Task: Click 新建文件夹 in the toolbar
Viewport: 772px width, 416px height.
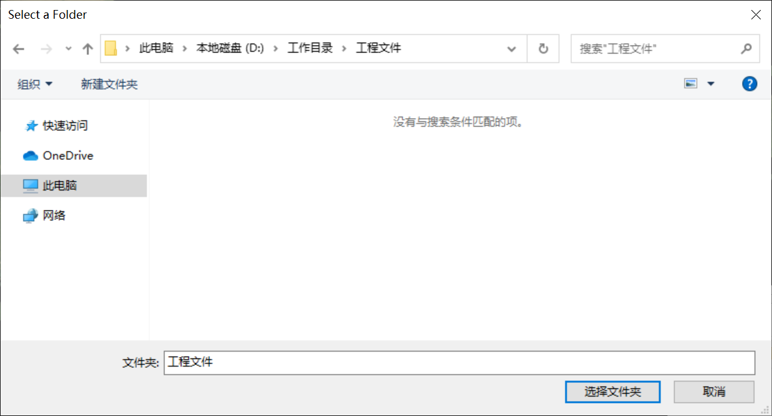Action: 109,84
